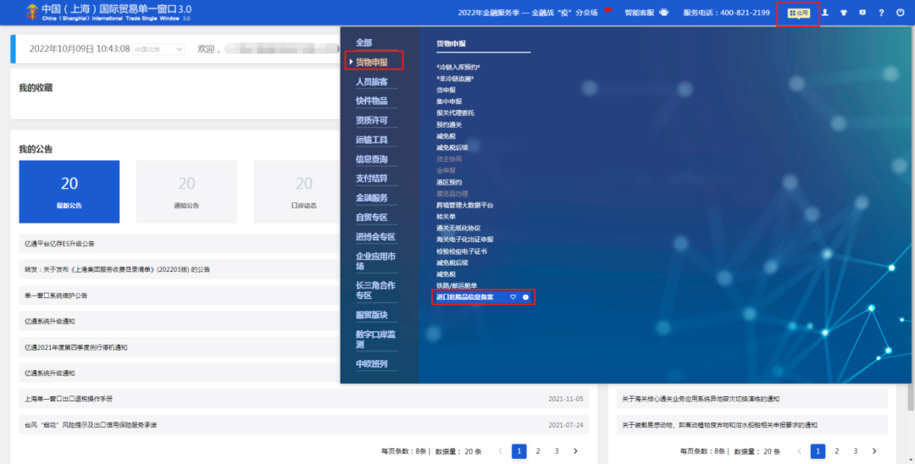Open notice 亿通2021年度第四季度例行停机通知
Image resolution: width=915 pixels, height=464 pixels.
[76, 347]
